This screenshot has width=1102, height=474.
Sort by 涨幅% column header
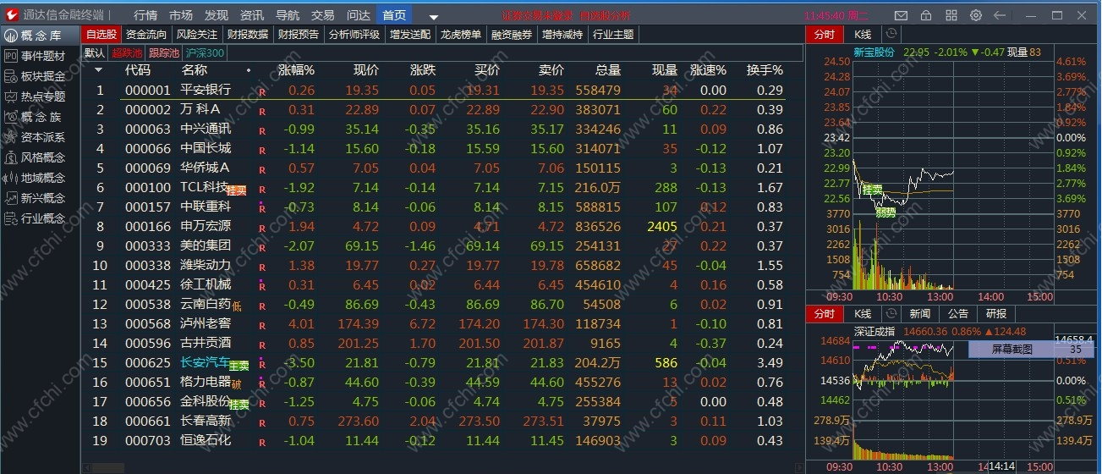296,70
